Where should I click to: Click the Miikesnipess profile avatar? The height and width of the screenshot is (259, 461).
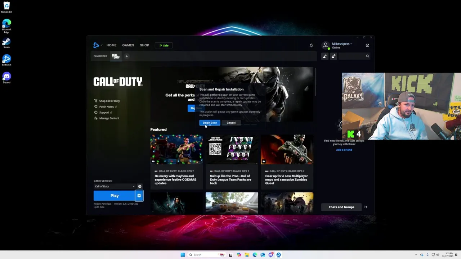[326, 45]
